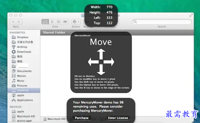Click the Height value 476
The width and height of the screenshot is (200, 123).
pyautogui.click(x=109, y=12)
